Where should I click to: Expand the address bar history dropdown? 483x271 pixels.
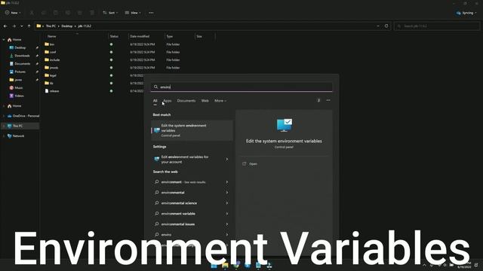tap(378, 26)
